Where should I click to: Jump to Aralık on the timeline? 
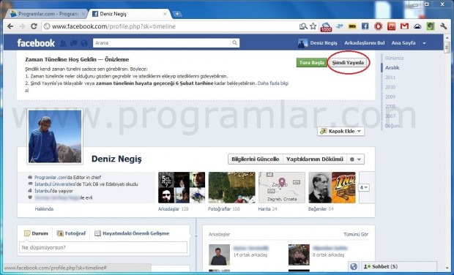392,68
